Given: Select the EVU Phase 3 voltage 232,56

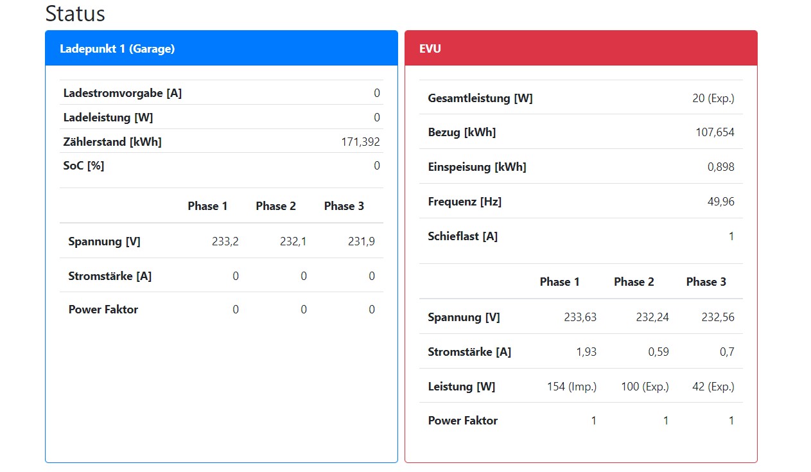Looking at the screenshot, I should click(x=718, y=317).
